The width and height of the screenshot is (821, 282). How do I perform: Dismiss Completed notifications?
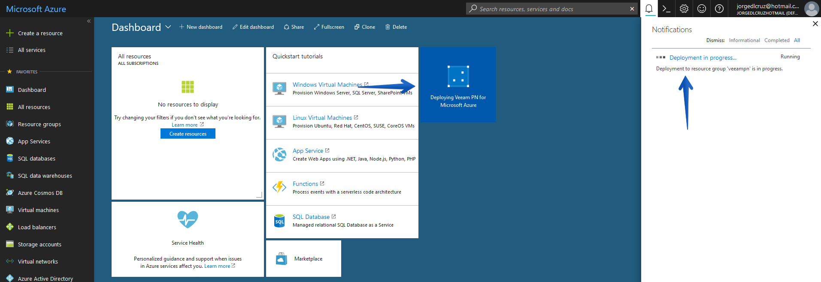(777, 40)
